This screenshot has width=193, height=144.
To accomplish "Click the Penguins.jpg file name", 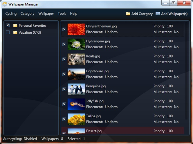I will coord(96,86).
